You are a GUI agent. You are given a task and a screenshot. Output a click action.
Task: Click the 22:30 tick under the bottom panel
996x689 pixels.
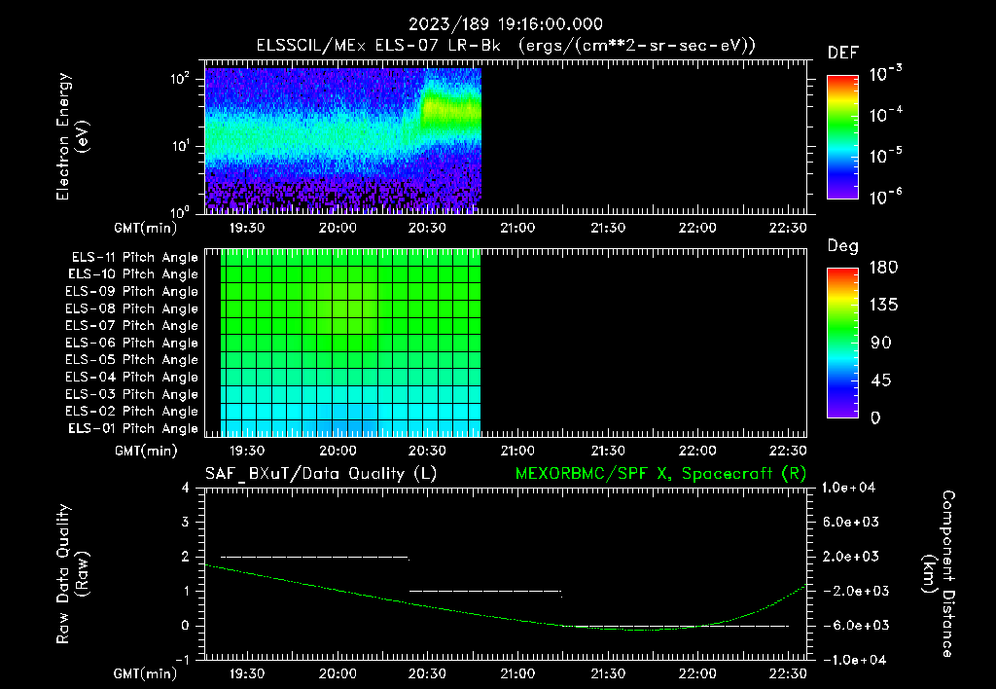coord(788,673)
